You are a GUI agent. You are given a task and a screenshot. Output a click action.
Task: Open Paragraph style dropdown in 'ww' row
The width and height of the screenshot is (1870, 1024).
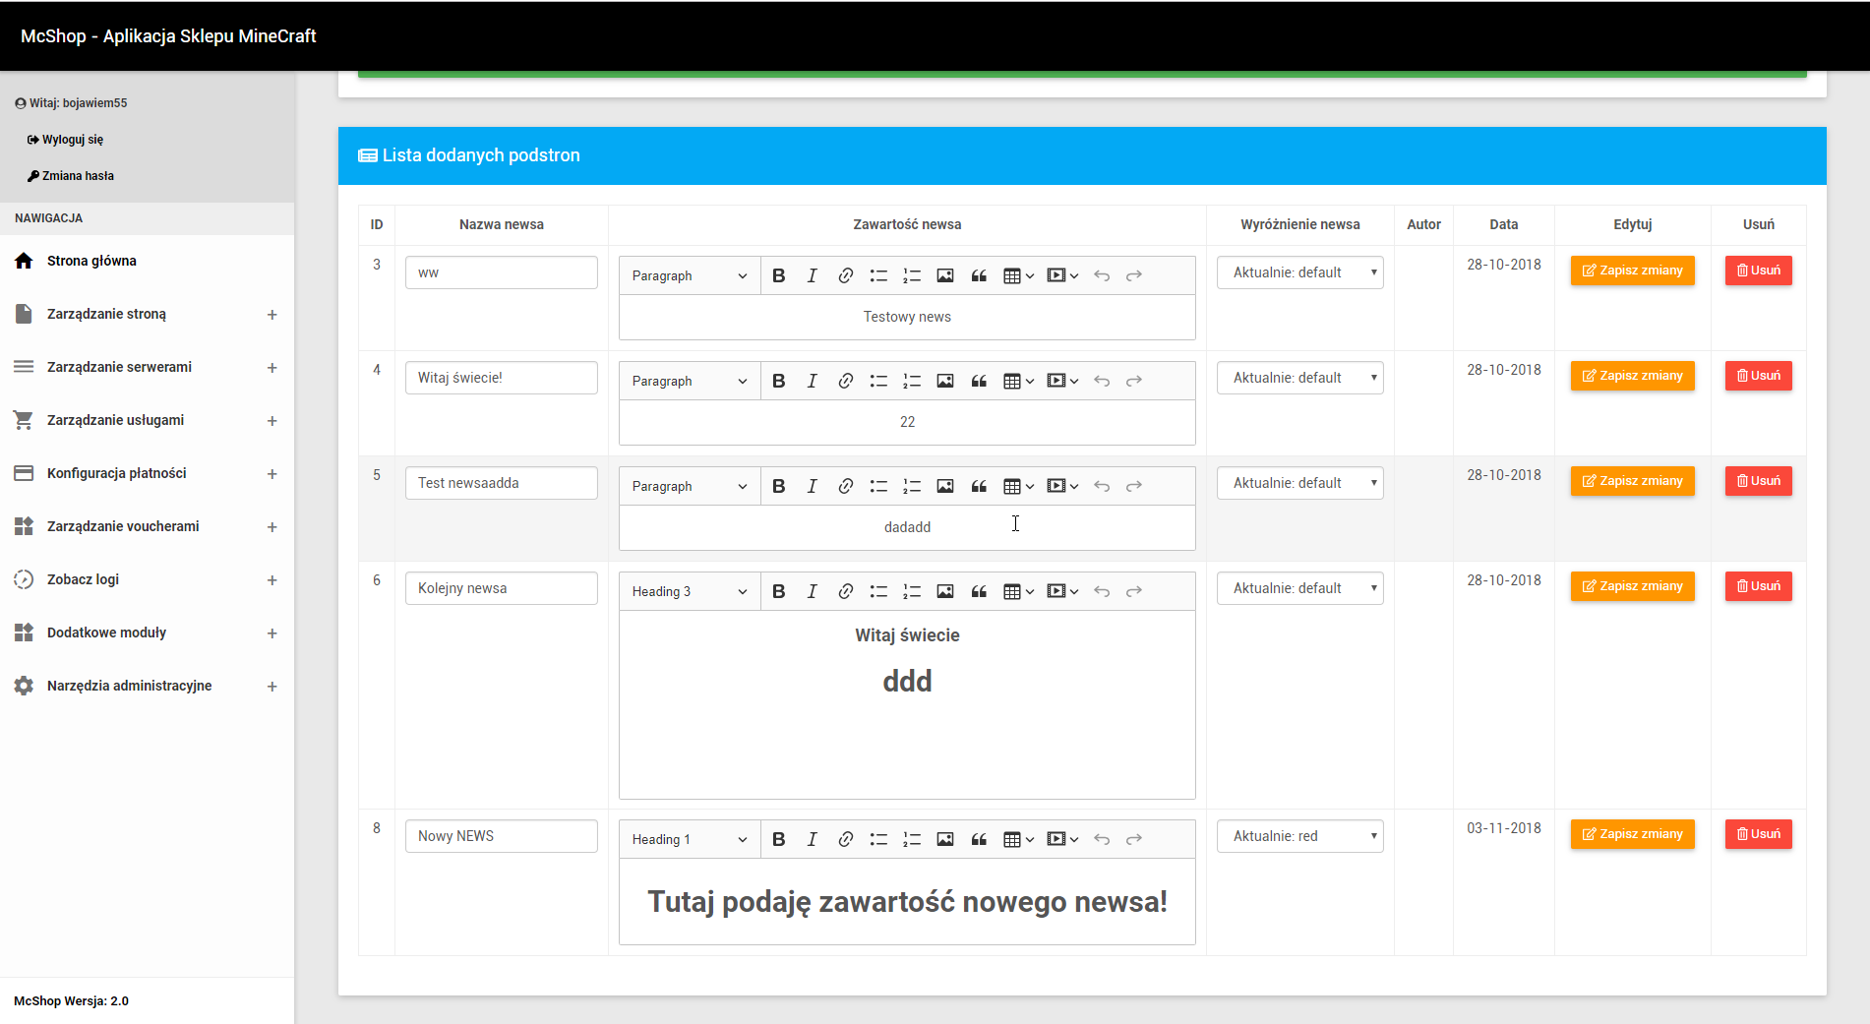click(x=690, y=275)
